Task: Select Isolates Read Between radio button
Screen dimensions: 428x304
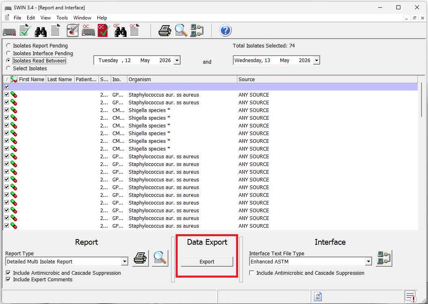Action: (8, 60)
